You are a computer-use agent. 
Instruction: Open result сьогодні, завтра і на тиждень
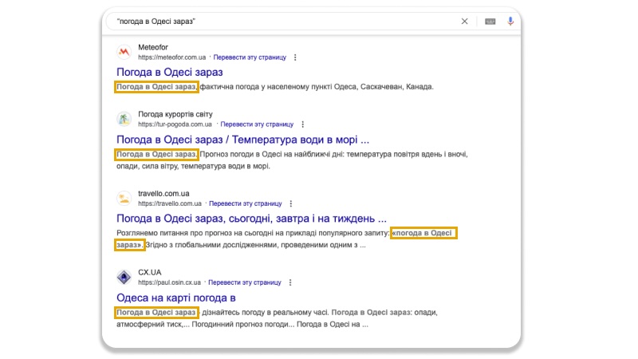[251, 219]
